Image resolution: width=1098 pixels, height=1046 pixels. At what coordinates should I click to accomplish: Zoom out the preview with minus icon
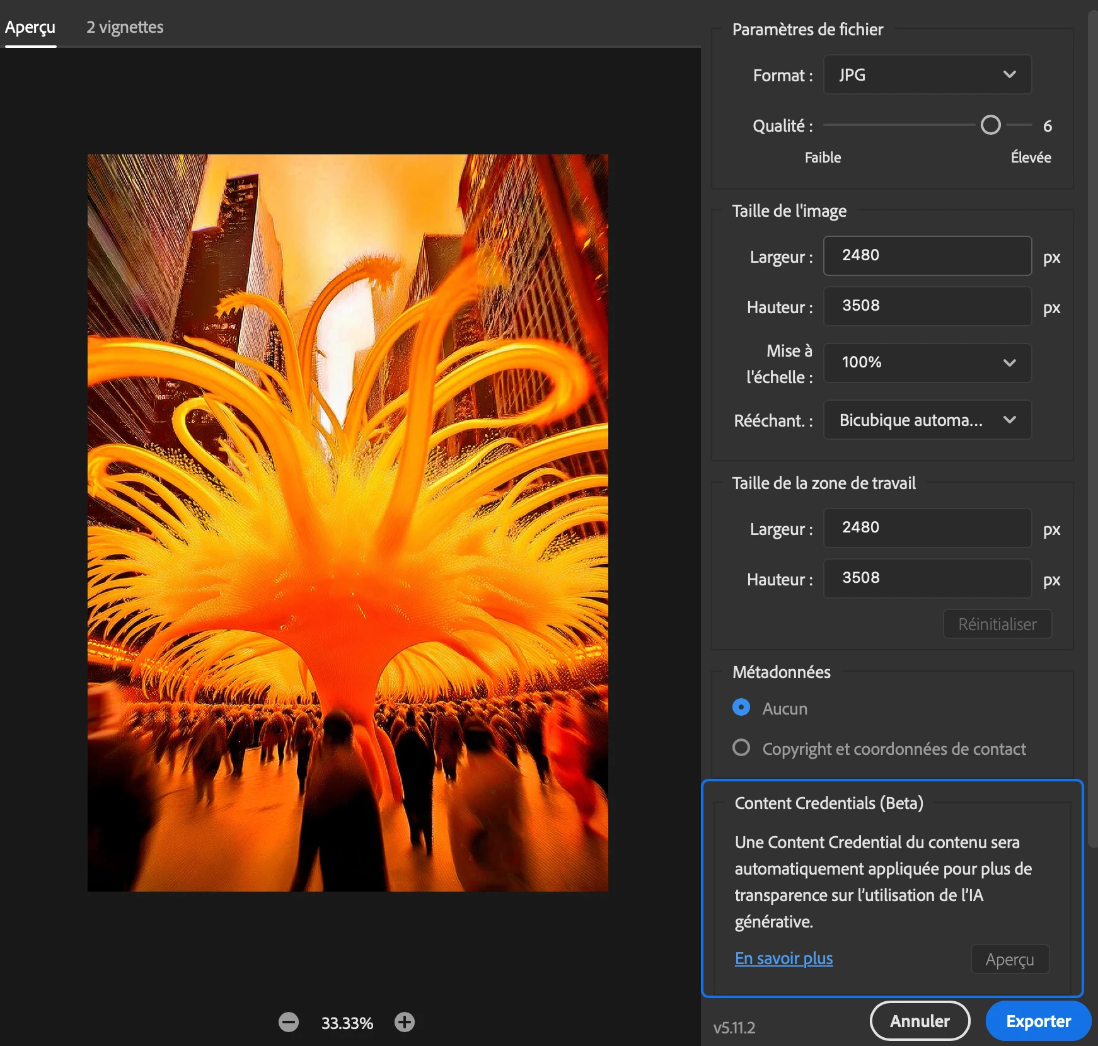[x=289, y=1022]
